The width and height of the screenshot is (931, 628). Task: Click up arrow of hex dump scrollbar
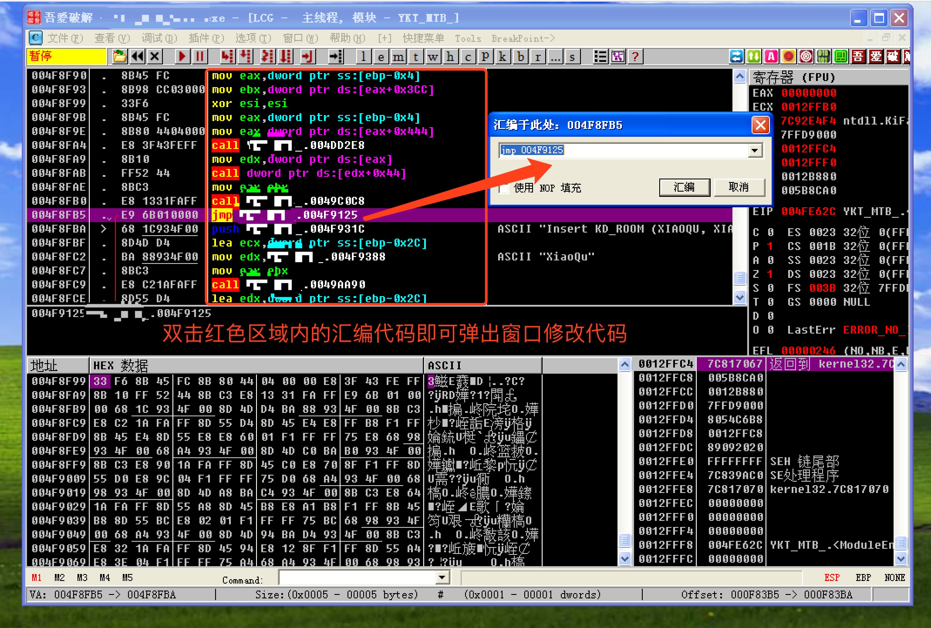click(625, 365)
